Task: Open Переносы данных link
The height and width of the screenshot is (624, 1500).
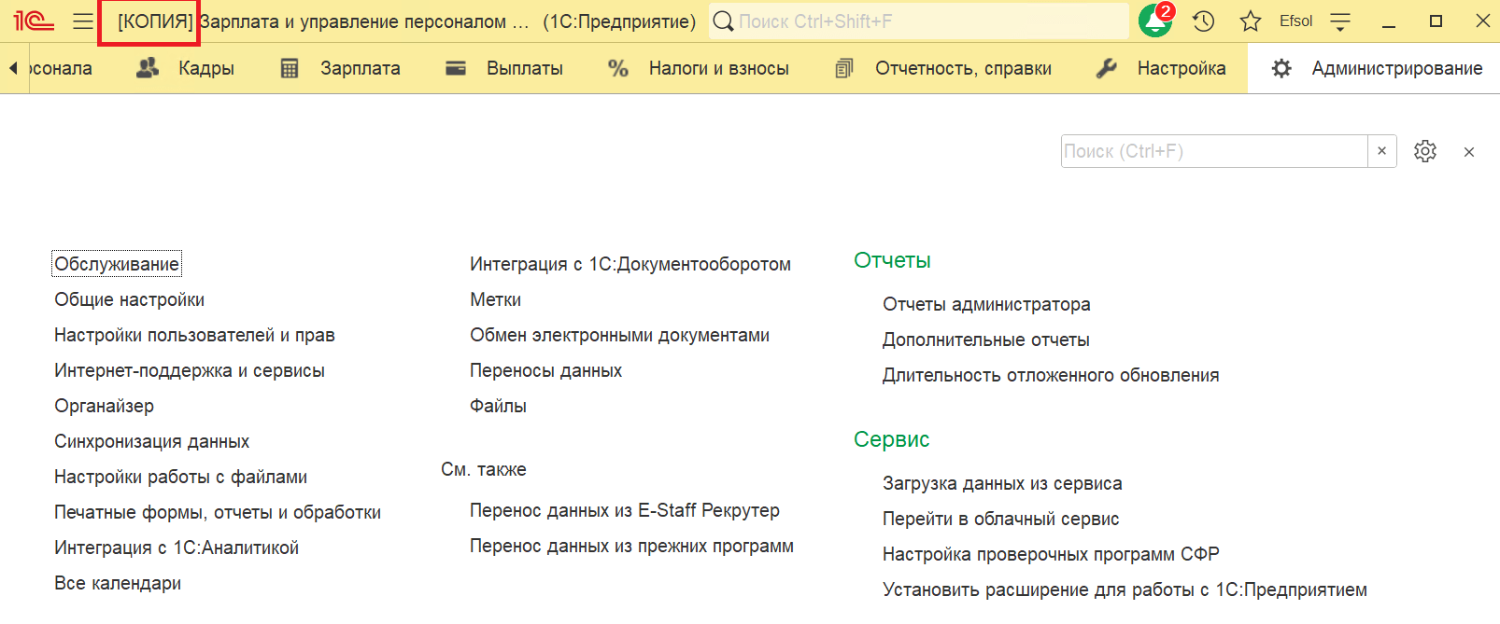Action: [x=545, y=370]
